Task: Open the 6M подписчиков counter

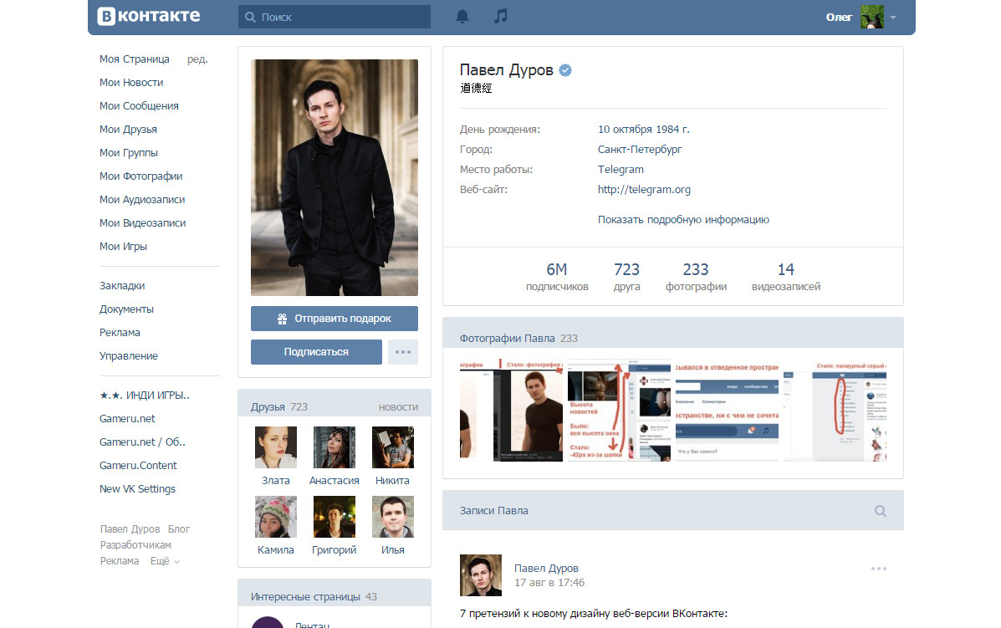Action: [557, 277]
